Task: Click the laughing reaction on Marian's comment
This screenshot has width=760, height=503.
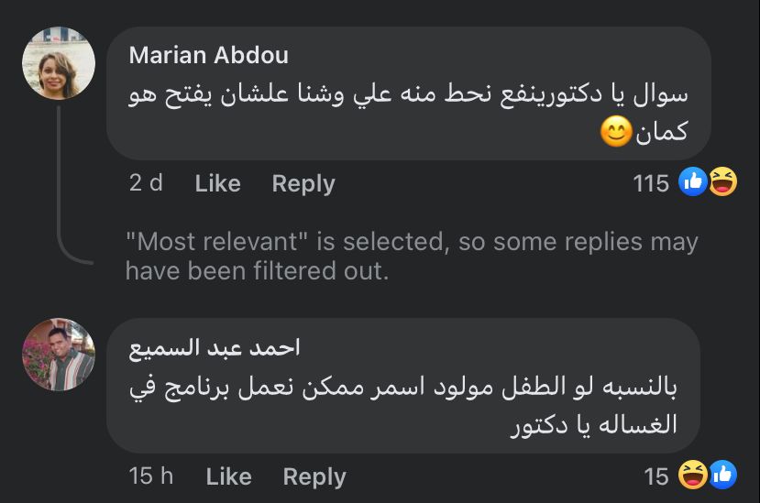Action: [723, 182]
